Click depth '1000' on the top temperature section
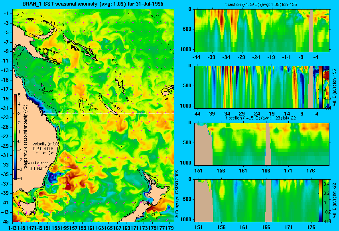The width and height of the screenshot is (339, 231). coord(185,49)
